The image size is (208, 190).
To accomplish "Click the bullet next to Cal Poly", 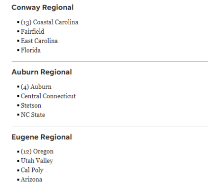I will click(x=18, y=171).
